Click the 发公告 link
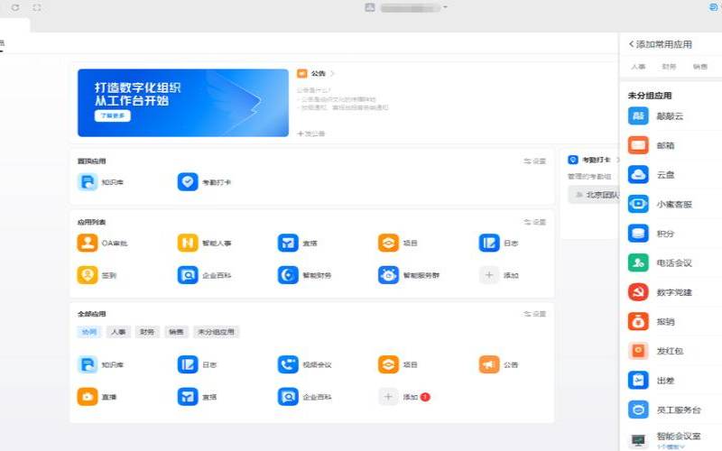Image resolution: width=722 pixels, height=451 pixels. 310,133
